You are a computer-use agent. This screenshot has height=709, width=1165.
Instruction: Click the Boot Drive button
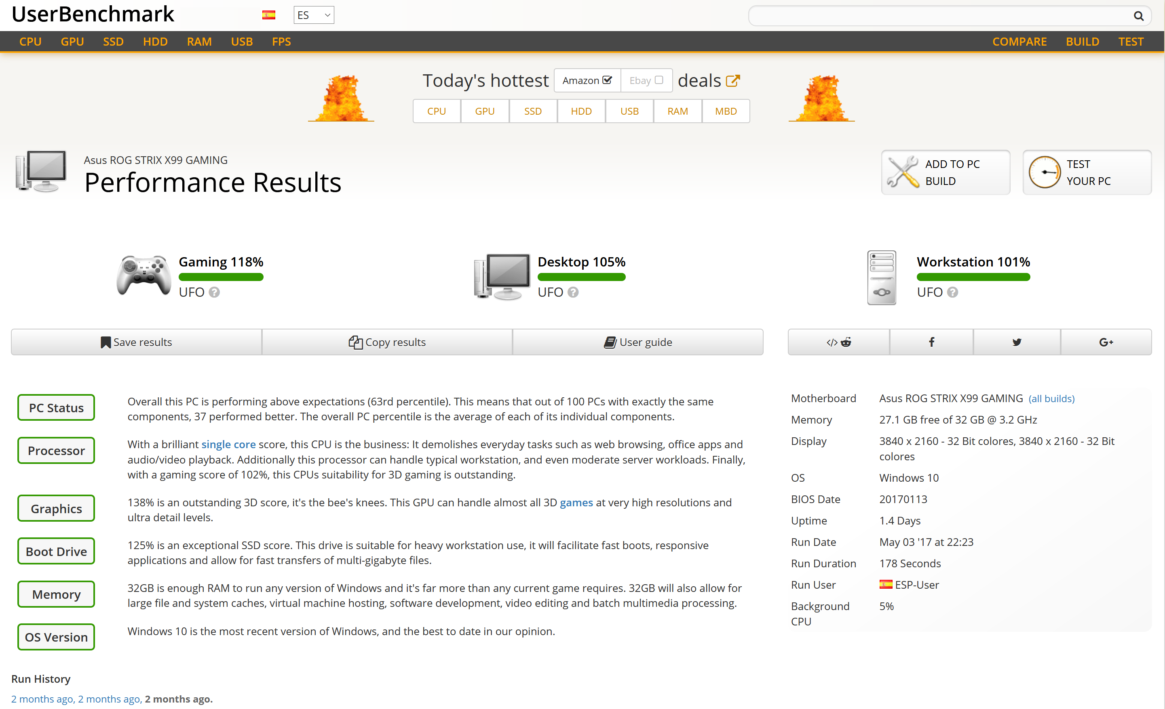coord(56,551)
